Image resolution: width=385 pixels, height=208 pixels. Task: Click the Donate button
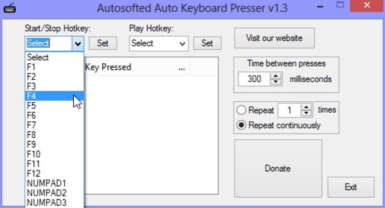pos(278,168)
